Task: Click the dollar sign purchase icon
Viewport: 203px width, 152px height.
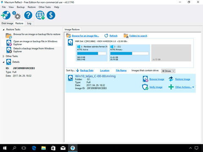Action: [51, 15]
